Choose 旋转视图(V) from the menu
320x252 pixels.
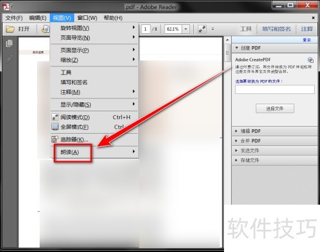95,28
